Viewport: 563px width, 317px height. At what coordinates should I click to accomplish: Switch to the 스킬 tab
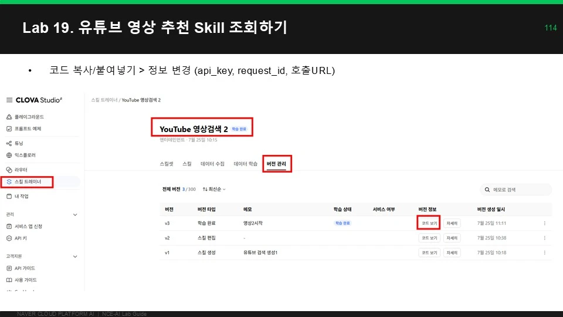[x=187, y=164]
